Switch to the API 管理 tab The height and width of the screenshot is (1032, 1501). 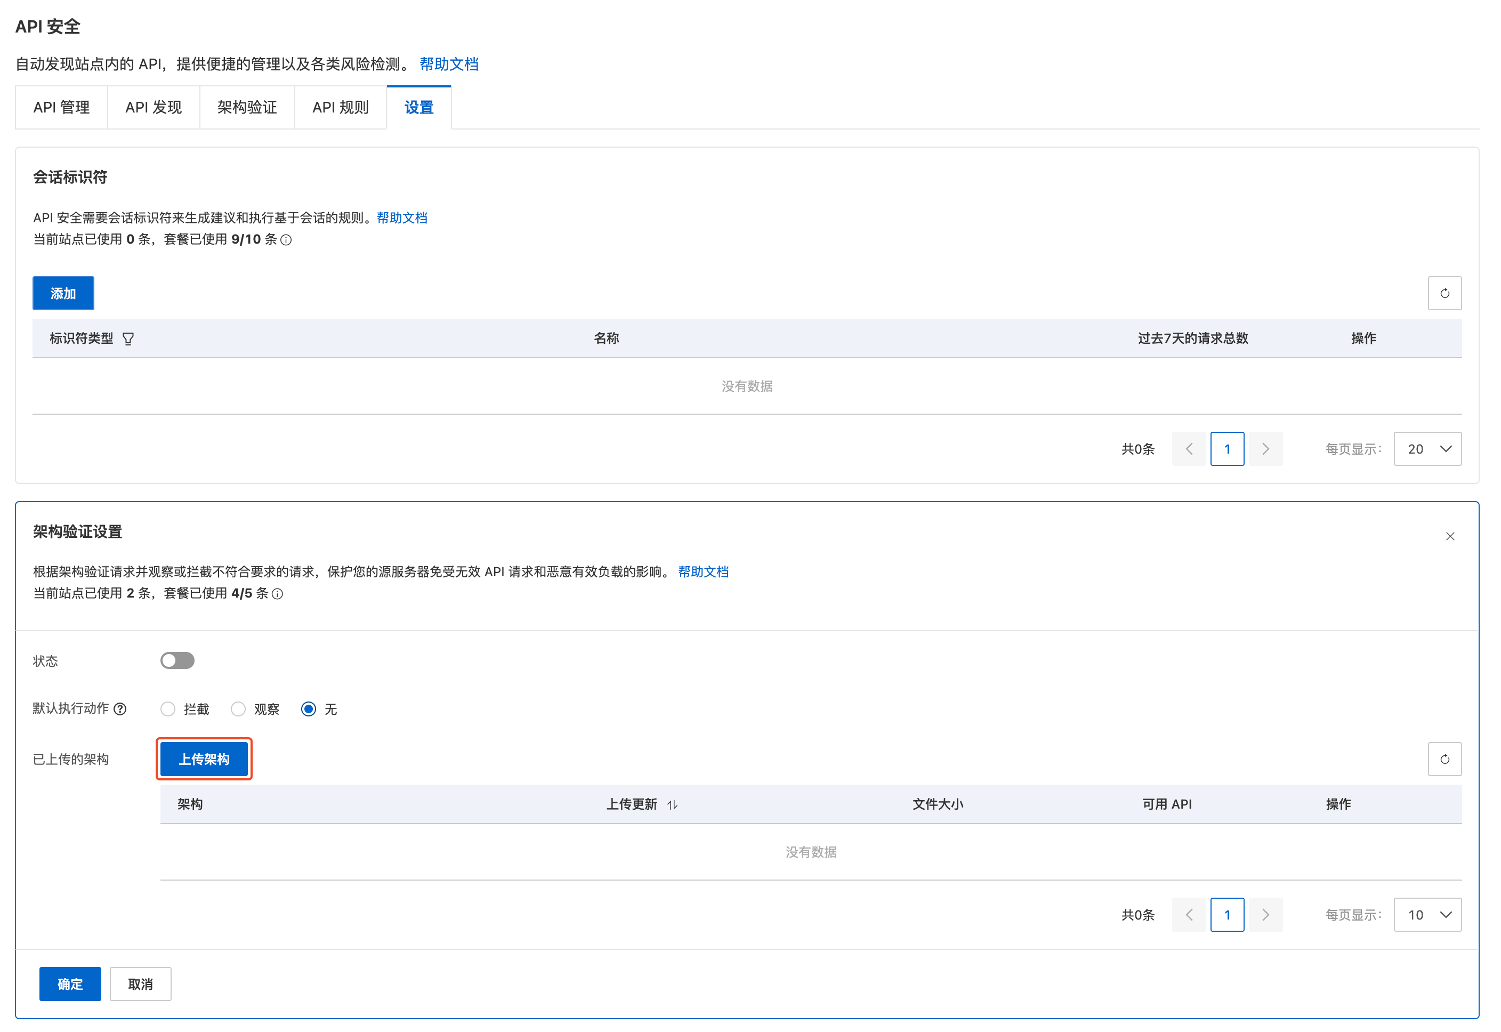coord(61,107)
